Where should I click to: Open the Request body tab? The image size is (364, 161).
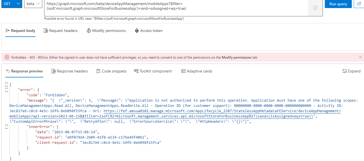click(21, 31)
